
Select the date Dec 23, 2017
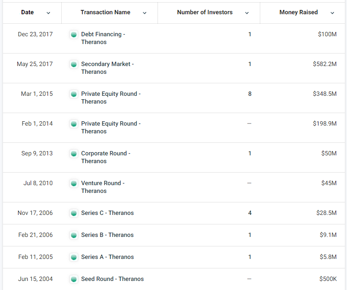click(35, 34)
